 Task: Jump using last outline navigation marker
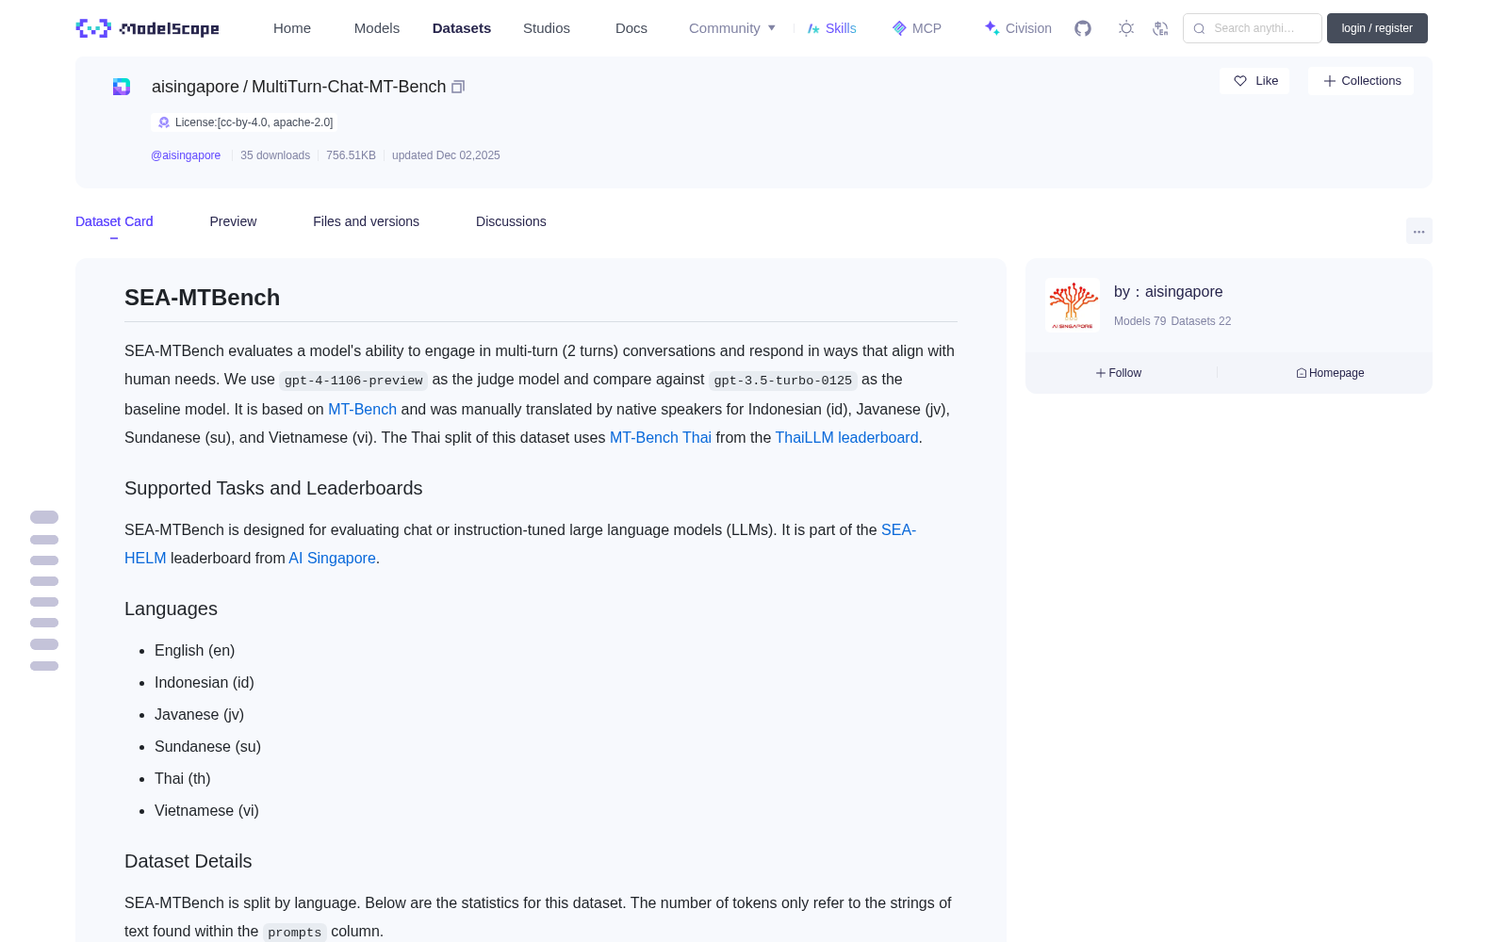(44, 666)
